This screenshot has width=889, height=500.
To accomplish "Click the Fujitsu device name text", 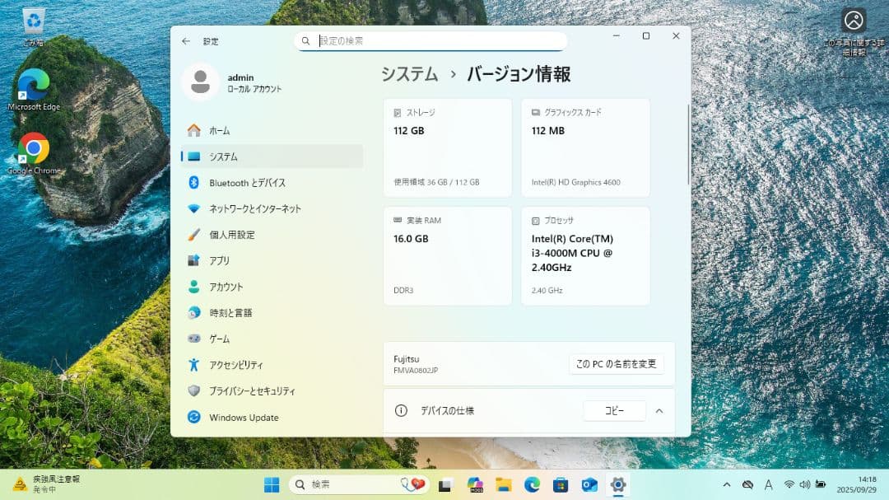I will [407, 358].
